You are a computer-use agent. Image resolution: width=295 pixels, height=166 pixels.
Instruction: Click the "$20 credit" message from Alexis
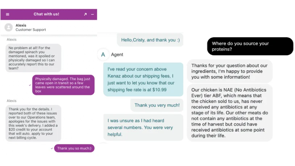pos(34,123)
